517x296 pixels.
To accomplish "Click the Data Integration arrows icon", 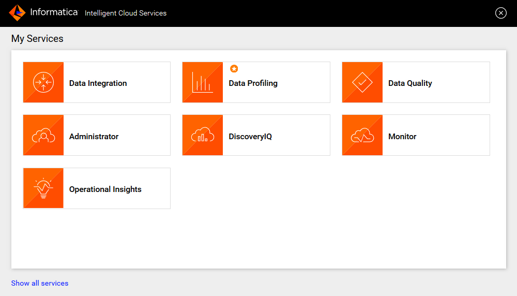I will click(43, 83).
